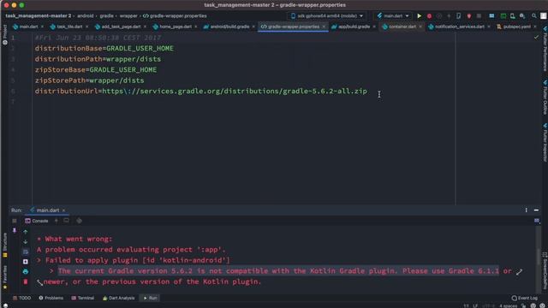Click the console layout icon at the console's upper right
548x308 pixels.
point(537,221)
